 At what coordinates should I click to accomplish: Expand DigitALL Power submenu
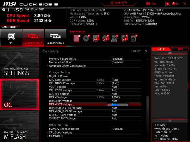click(x=58, y=76)
